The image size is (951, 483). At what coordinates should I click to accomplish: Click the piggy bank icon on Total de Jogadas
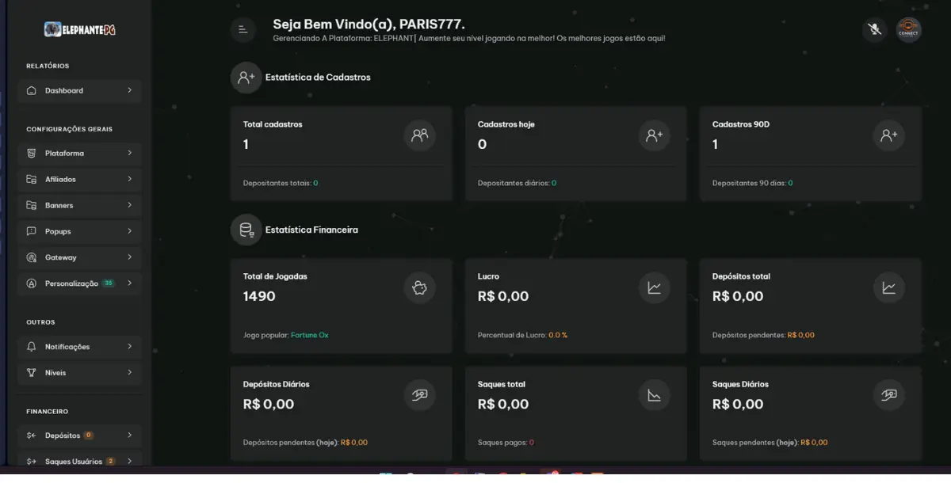coord(419,288)
